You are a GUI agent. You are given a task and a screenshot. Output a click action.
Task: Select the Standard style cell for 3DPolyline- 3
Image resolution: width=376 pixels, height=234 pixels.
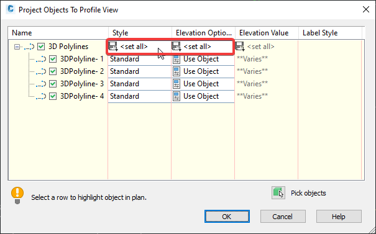(x=139, y=84)
